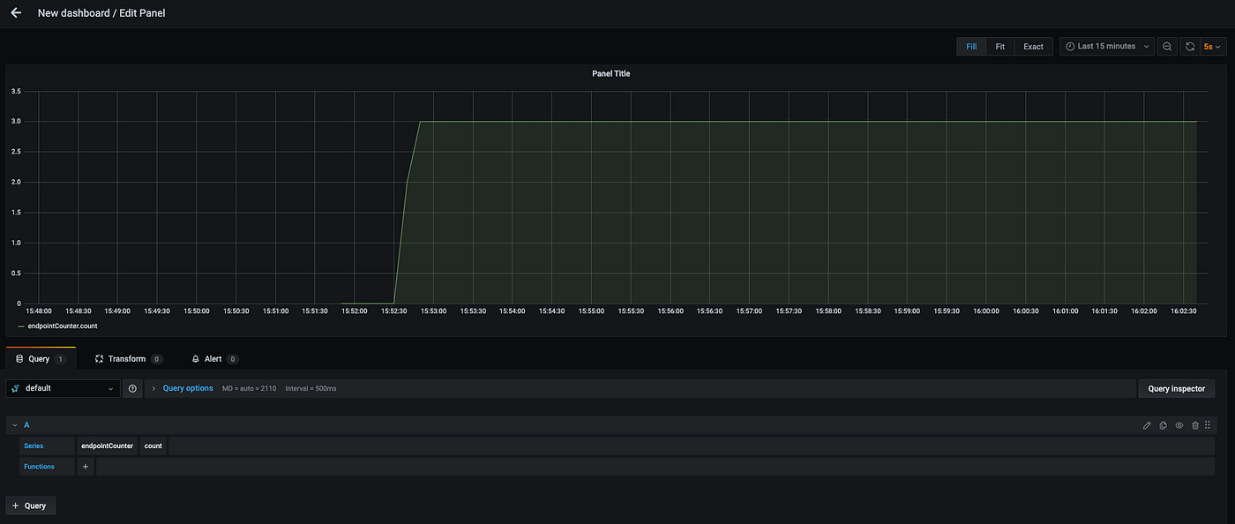Screen dimensions: 1235x524
Task: Click empty functions row field
Action: 655,467
